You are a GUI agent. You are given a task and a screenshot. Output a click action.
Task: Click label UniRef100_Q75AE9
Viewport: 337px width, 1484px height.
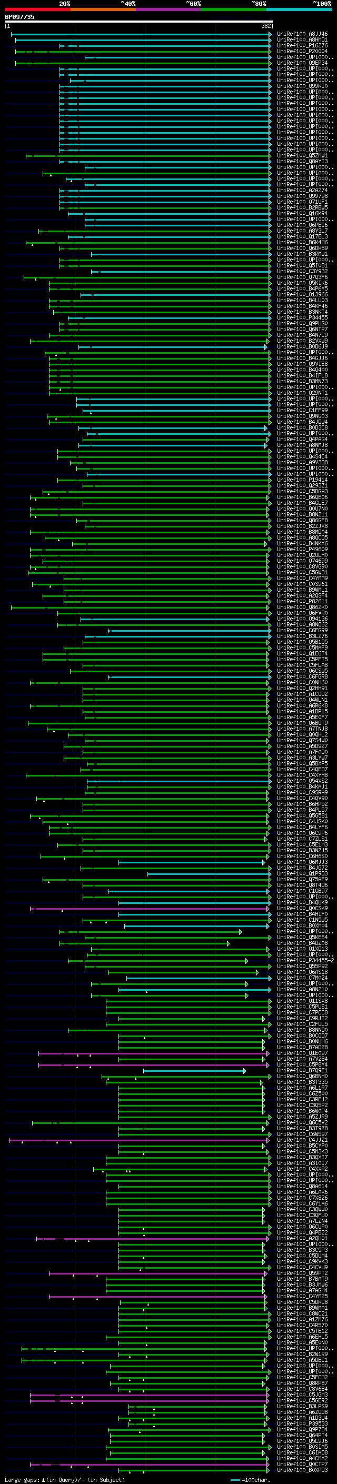(302, 880)
